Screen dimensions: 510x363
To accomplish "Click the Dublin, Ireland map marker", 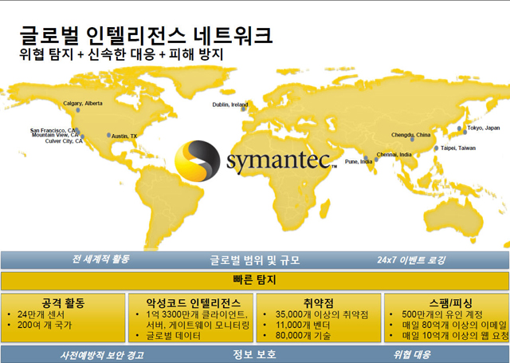I will pyautogui.click(x=245, y=107).
